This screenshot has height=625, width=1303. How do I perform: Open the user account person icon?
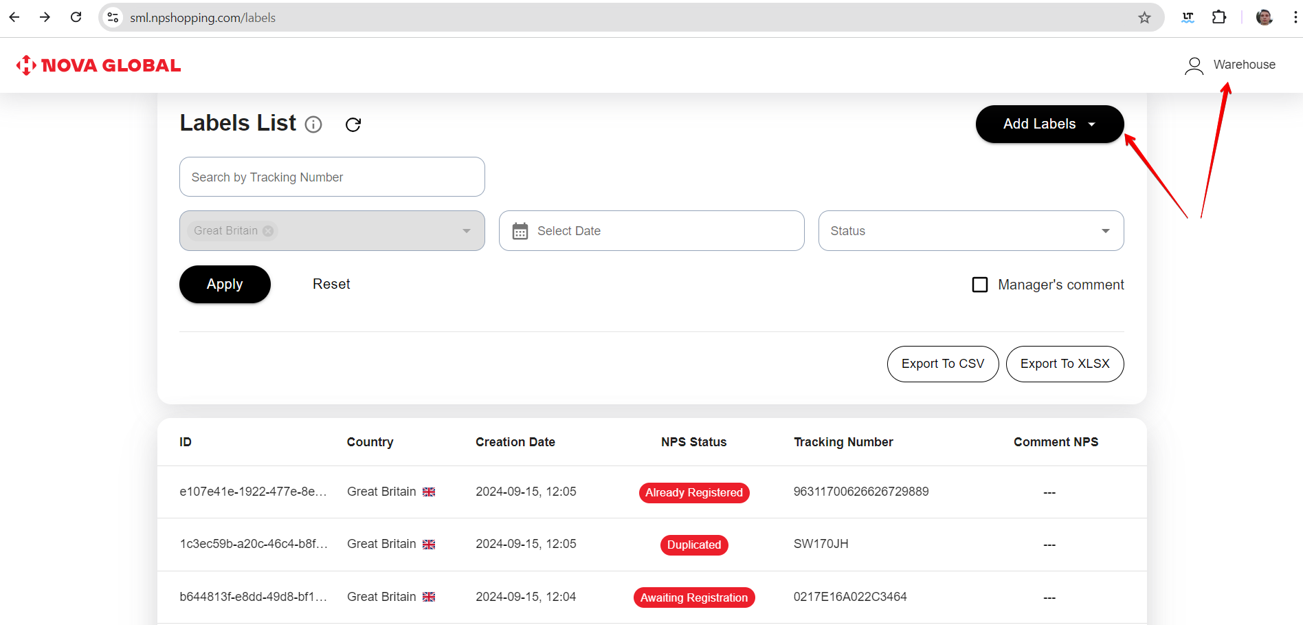[1194, 65]
